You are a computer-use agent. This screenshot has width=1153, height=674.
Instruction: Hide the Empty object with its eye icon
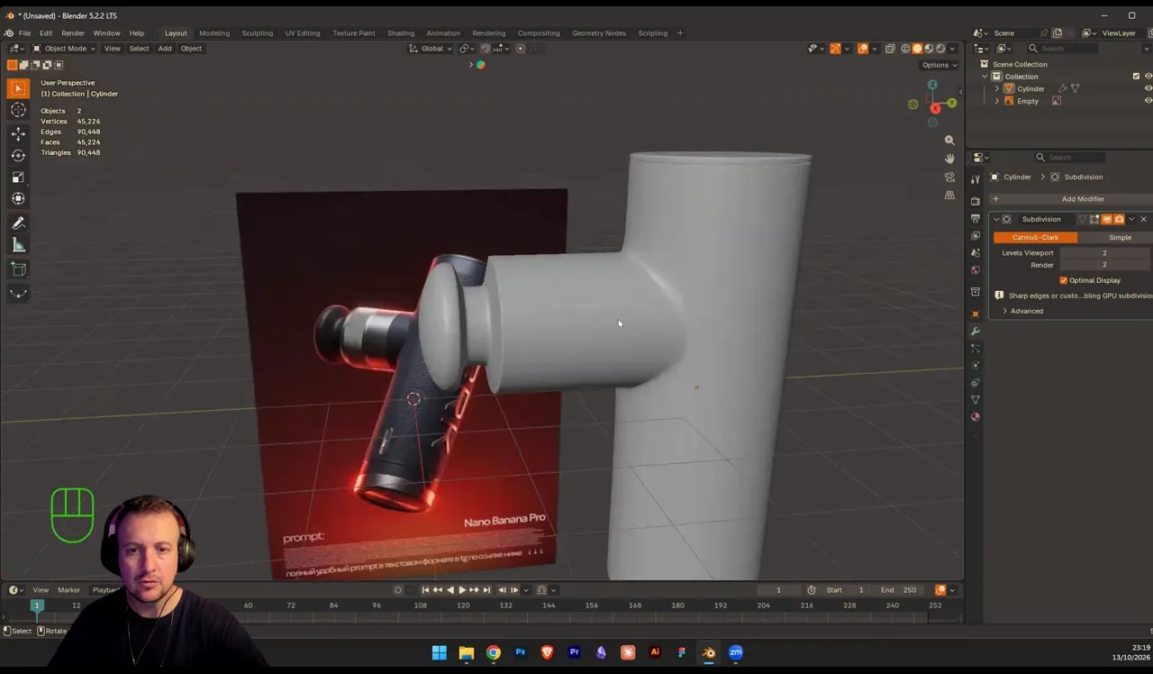(x=1148, y=101)
